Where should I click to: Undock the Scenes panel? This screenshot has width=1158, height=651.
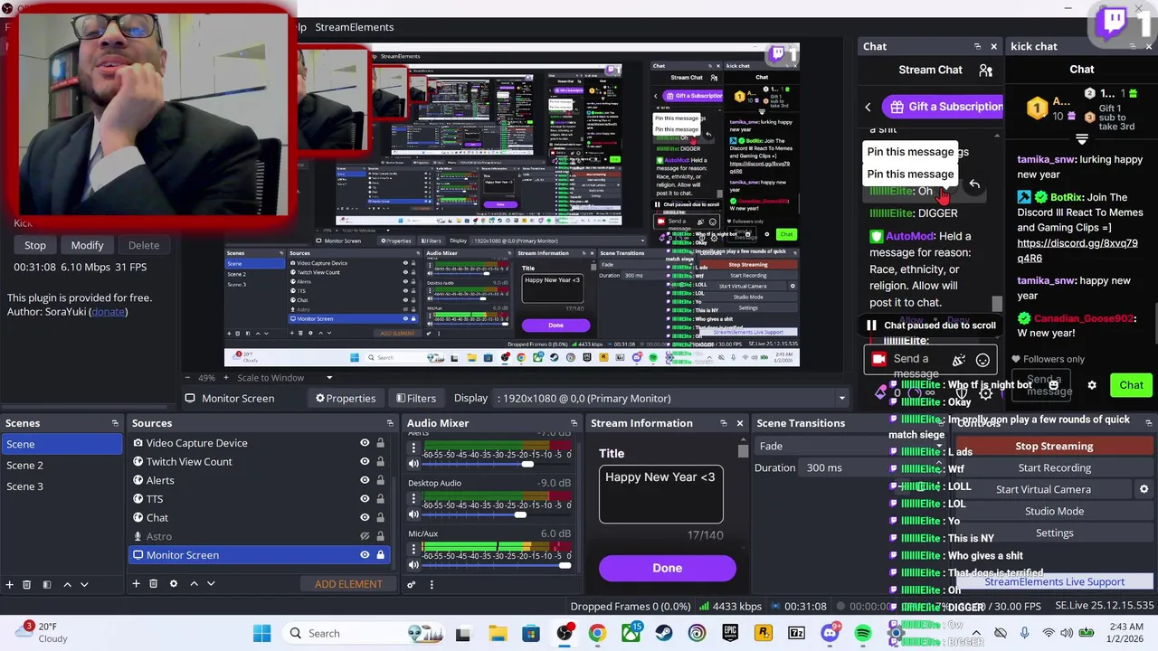coord(115,423)
